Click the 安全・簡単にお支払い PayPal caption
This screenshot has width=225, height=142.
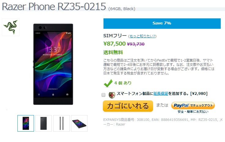(x=193, y=112)
